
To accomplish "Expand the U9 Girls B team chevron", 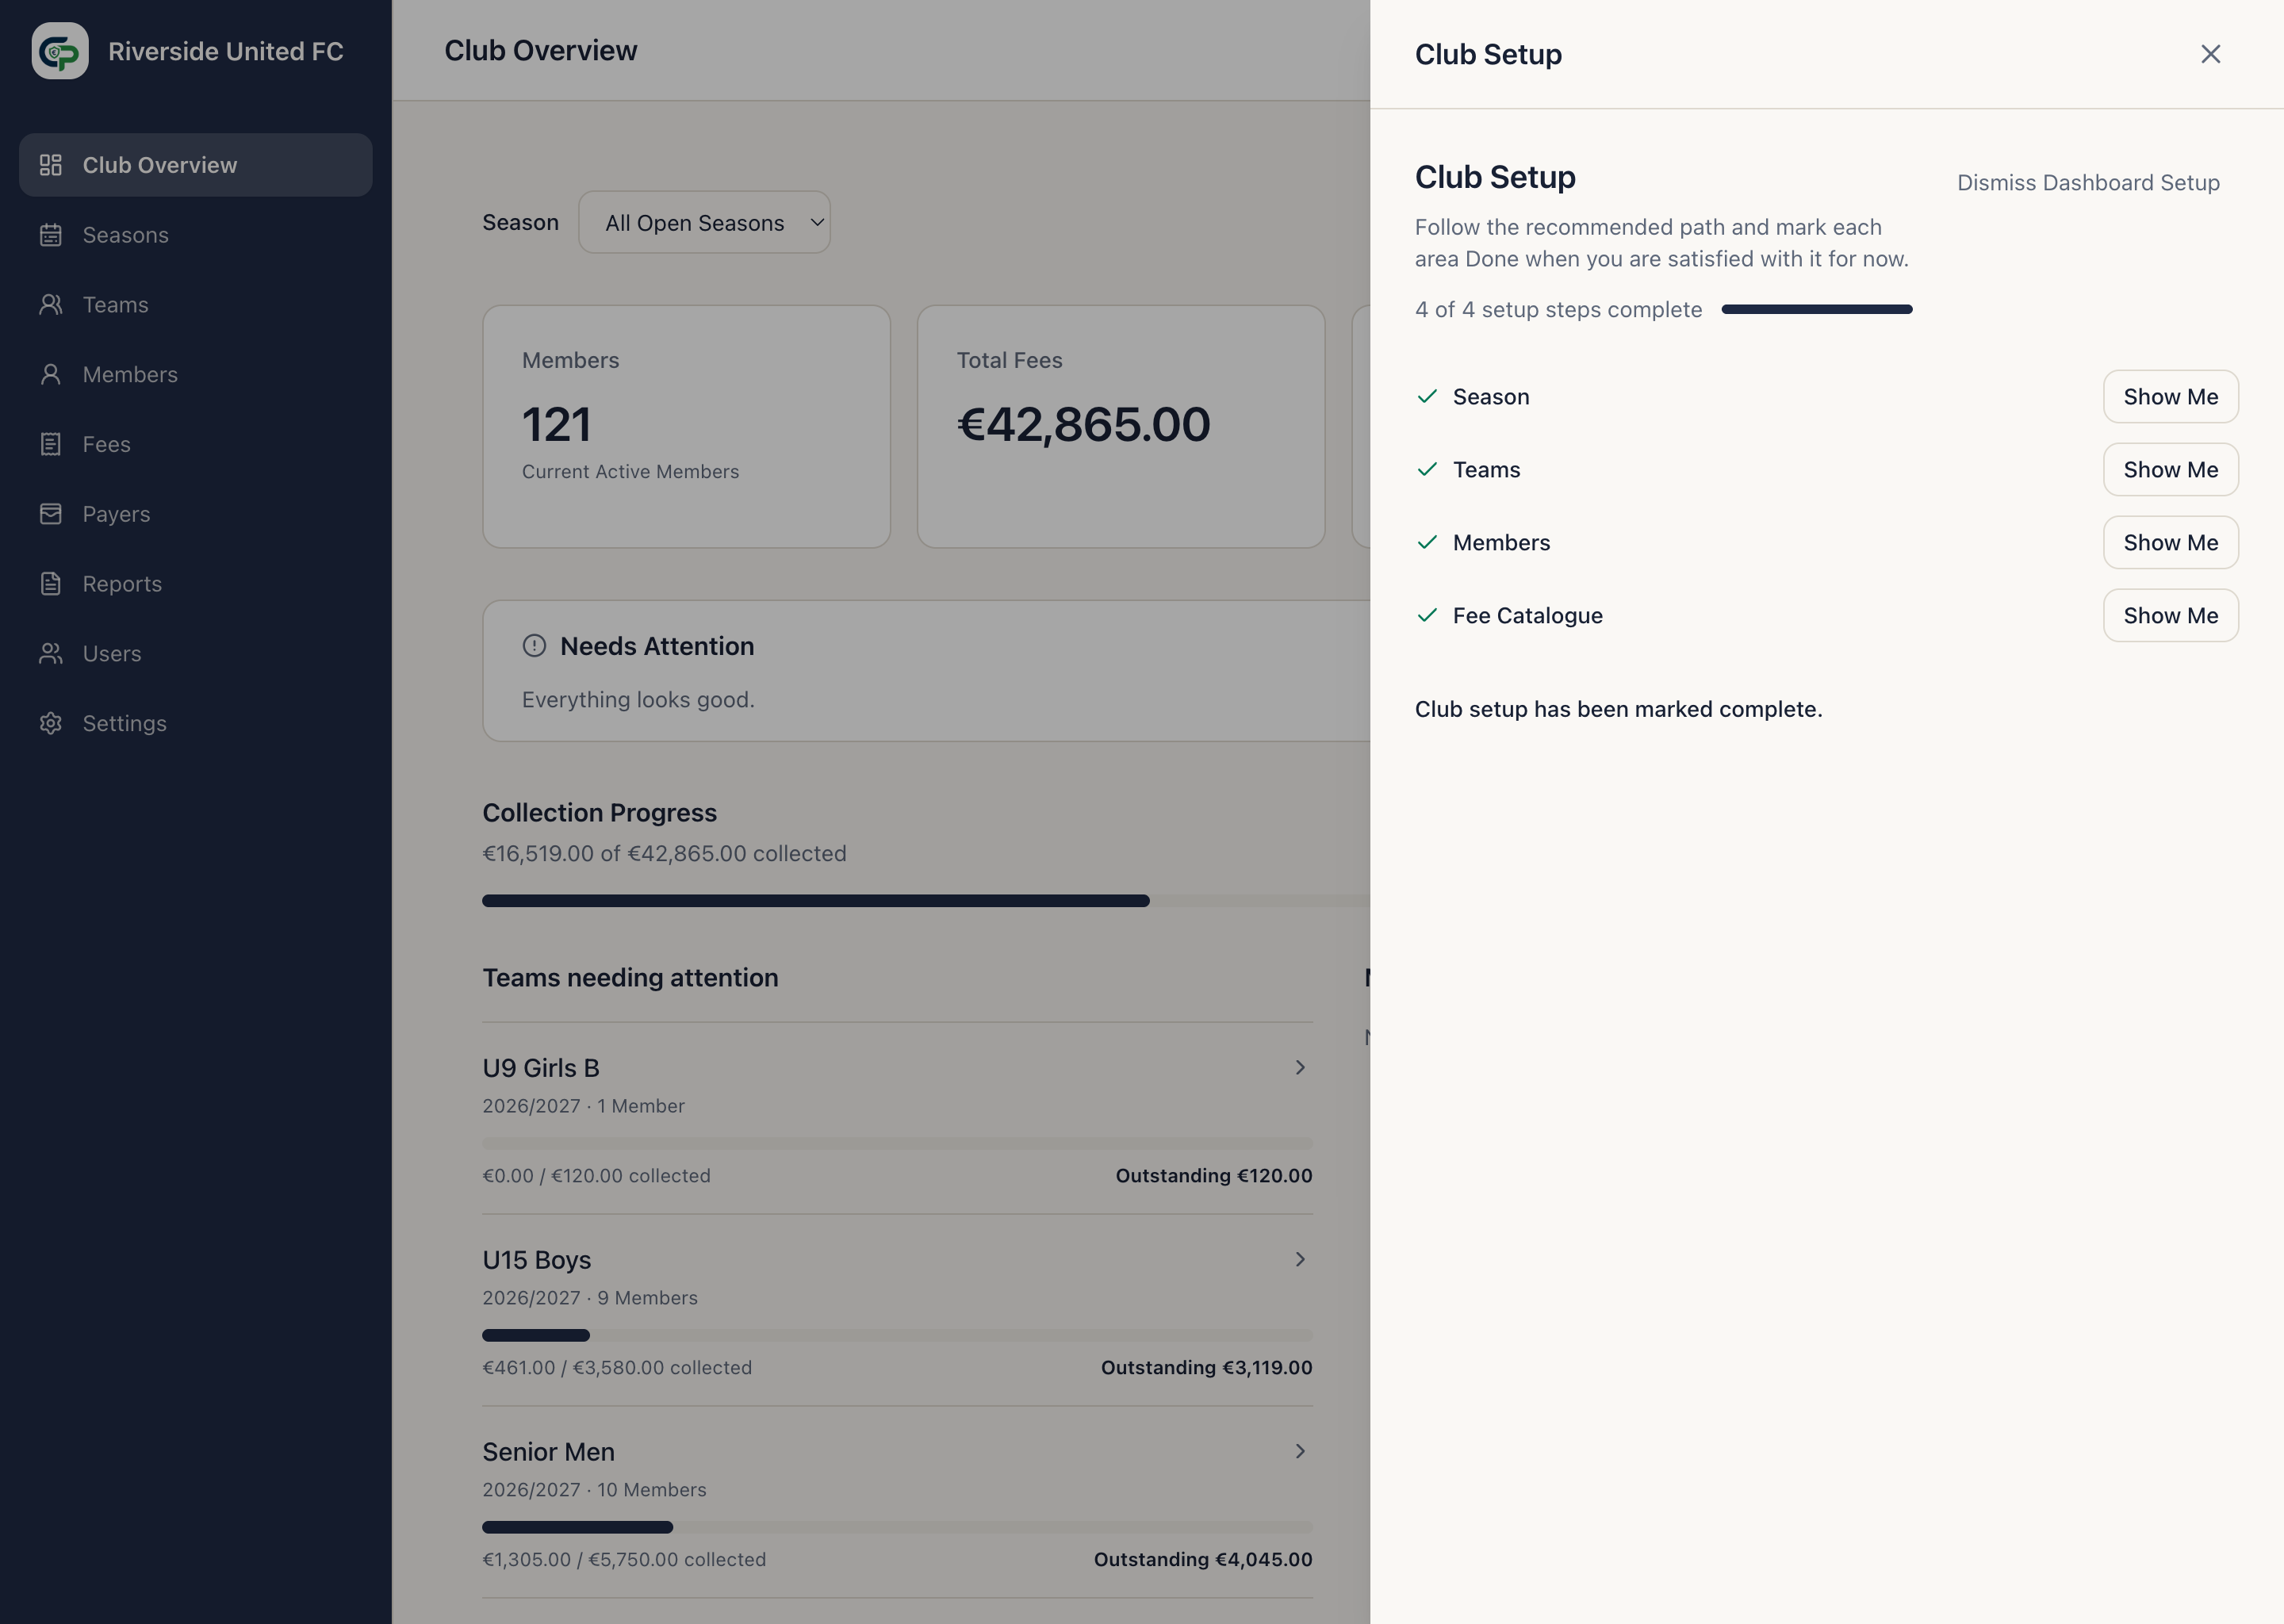I will coord(1300,1067).
